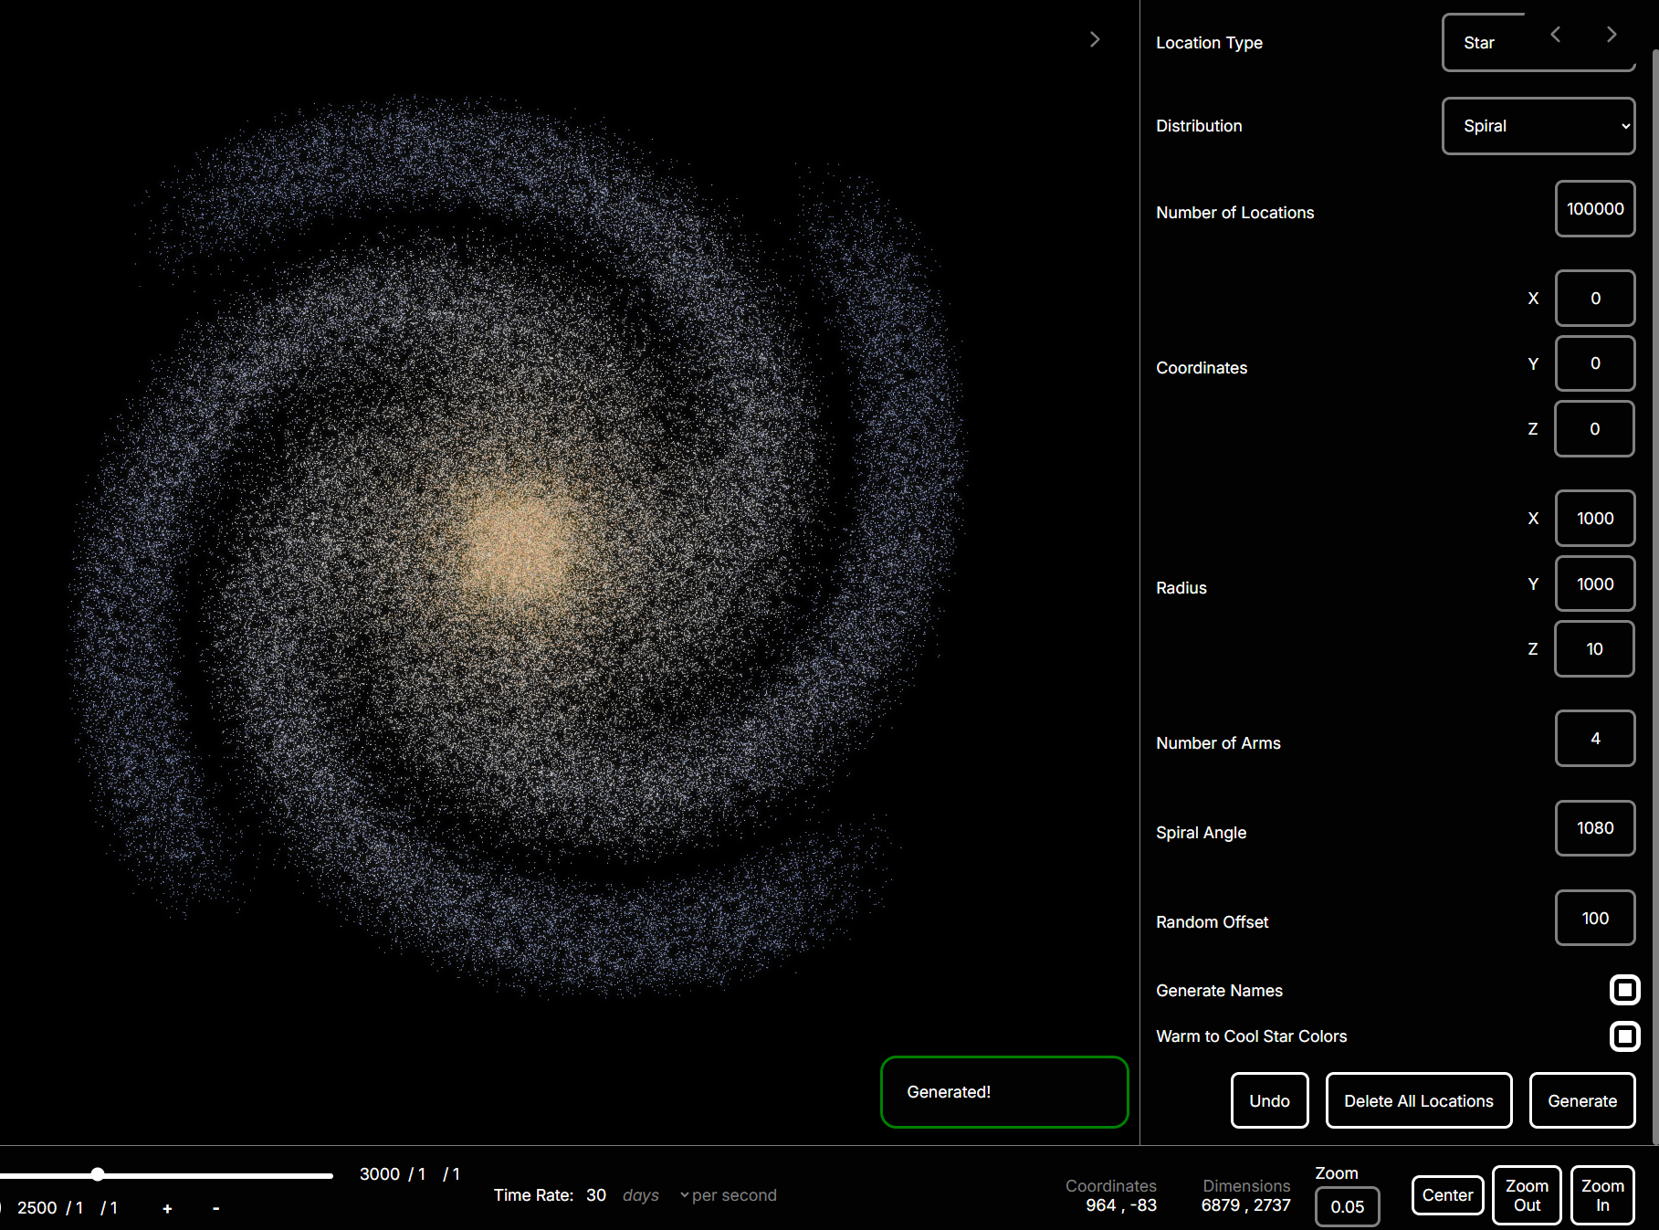The height and width of the screenshot is (1230, 1659).
Task: Open the Distribution dropdown set to Spiral
Action: pyautogui.click(x=1538, y=126)
